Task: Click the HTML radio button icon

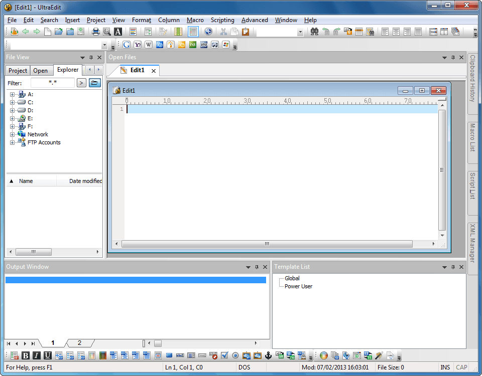Action: [235, 355]
